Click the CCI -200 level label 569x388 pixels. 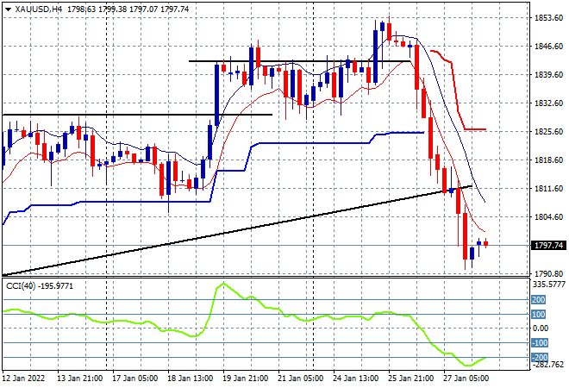(x=540, y=358)
